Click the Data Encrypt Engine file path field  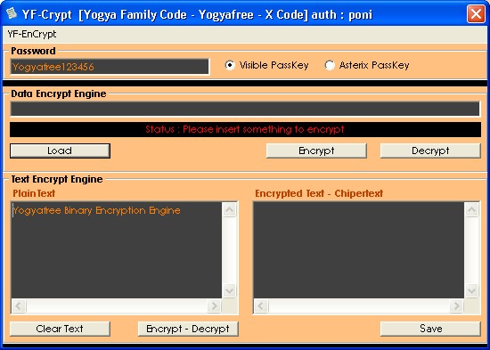pyautogui.click(x=245, y=109)
